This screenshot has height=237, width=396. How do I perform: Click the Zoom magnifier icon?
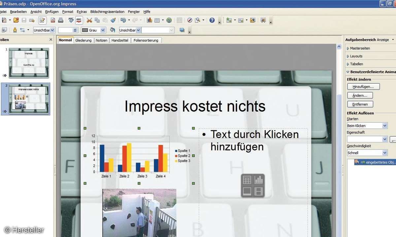coord(197,20)
